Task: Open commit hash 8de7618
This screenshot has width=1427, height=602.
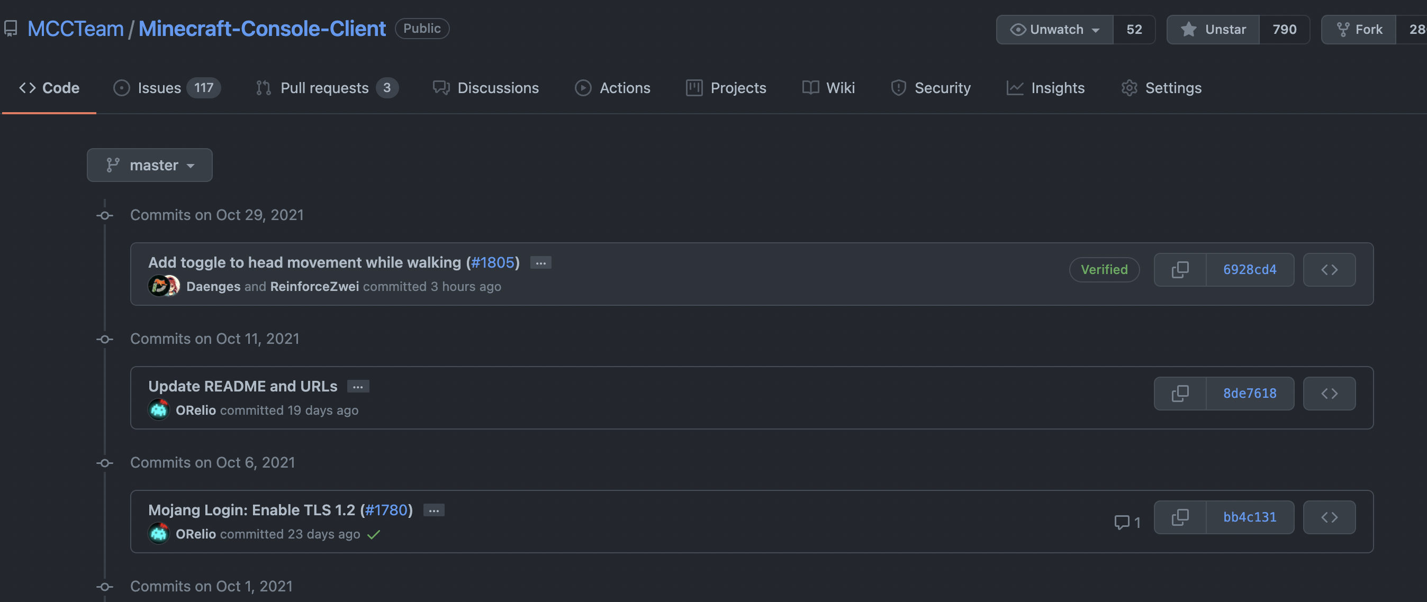Action: click(1250, 393)
